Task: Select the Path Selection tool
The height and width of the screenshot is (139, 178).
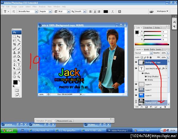Action: [15, 68]
